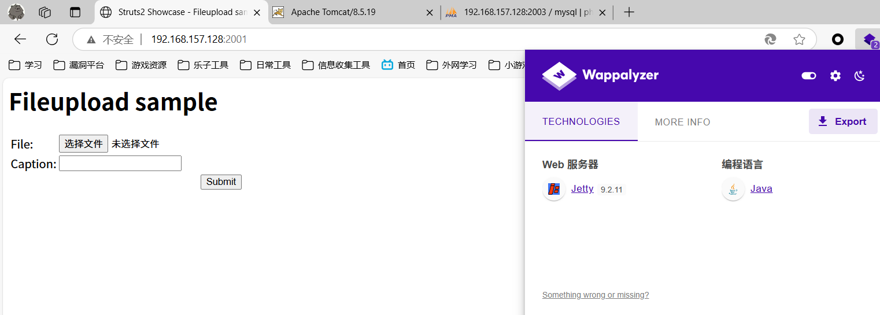Viewport: 880px width, 315px height.
Task: Toggle the Wappalyzer enable switch
Action: 809,76
